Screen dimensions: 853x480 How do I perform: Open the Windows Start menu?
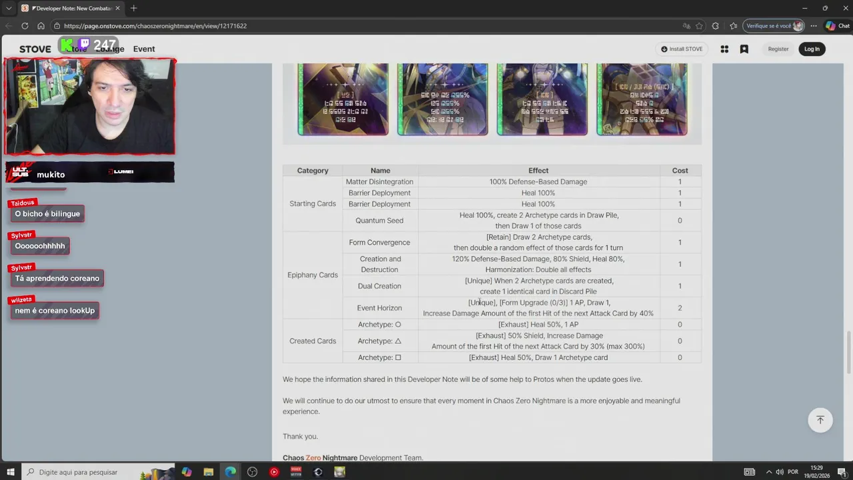(x=11, y=472)
